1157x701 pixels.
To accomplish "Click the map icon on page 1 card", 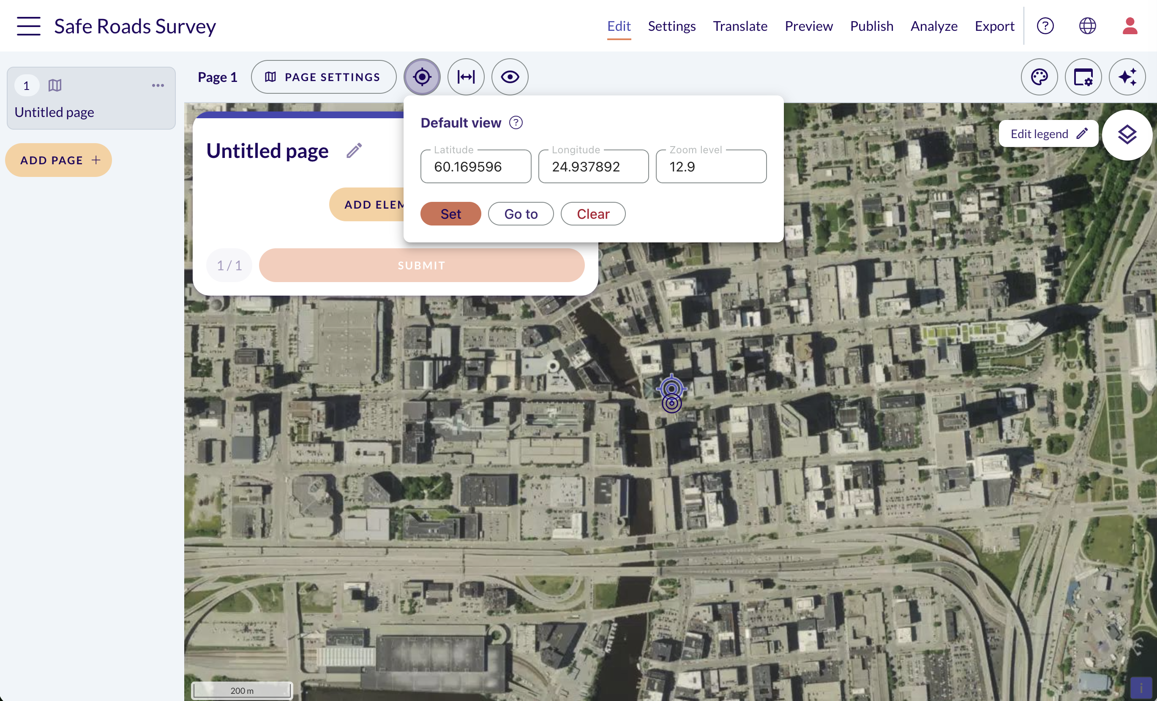I will 55,85.
